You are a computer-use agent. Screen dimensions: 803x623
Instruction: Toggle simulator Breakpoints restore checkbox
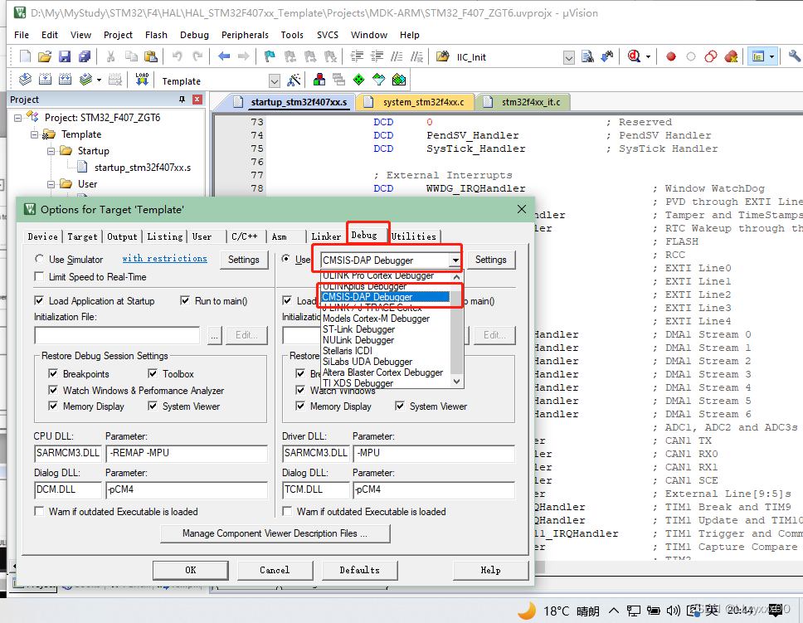point(53,373)
